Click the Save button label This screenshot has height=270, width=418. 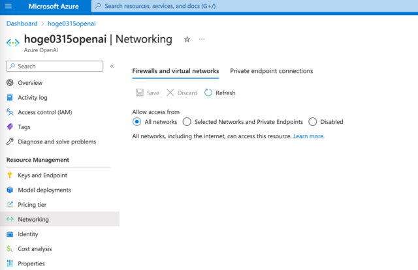tap(153, 93)
